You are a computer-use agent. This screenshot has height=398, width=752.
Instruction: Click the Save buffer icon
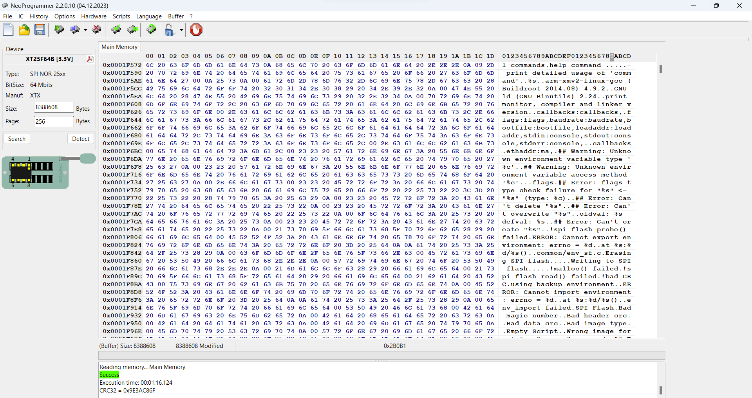pyautogui.click(x=40, y=30)
